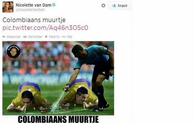Click the round logo in photo corner

(14, 51)
